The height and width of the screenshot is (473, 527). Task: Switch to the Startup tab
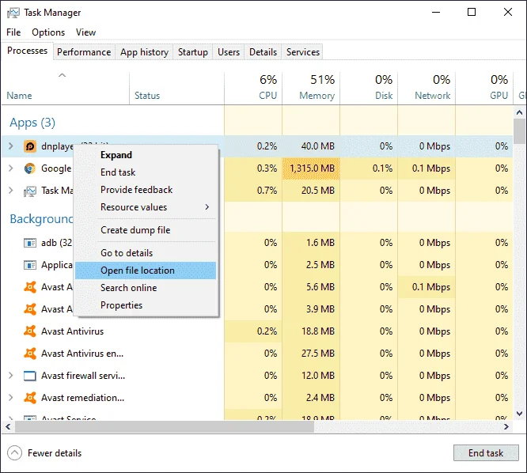coord(193,52)
